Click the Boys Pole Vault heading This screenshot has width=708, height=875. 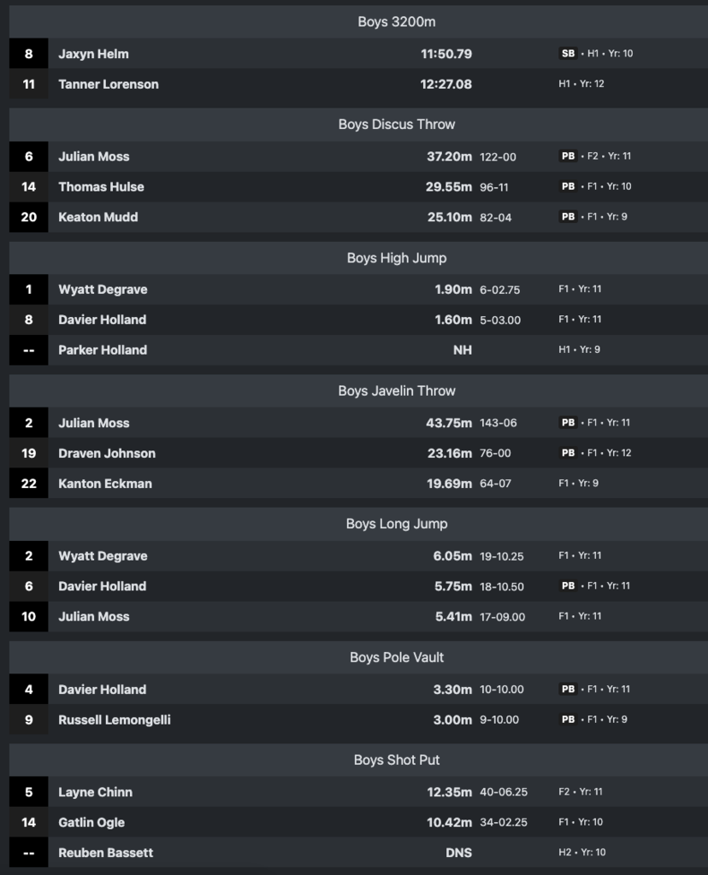[x=396, y=658]
